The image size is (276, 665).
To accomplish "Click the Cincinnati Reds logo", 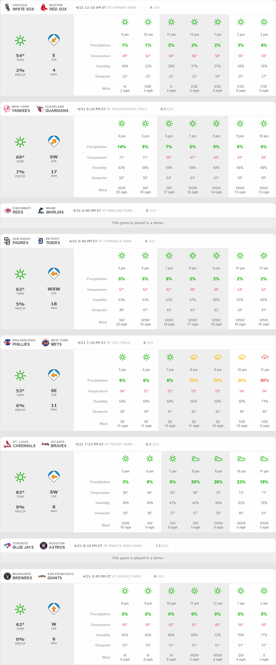I will [7, 210].
